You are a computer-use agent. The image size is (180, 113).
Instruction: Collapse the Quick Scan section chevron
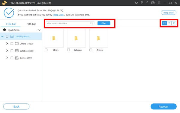tap(39, 30)
